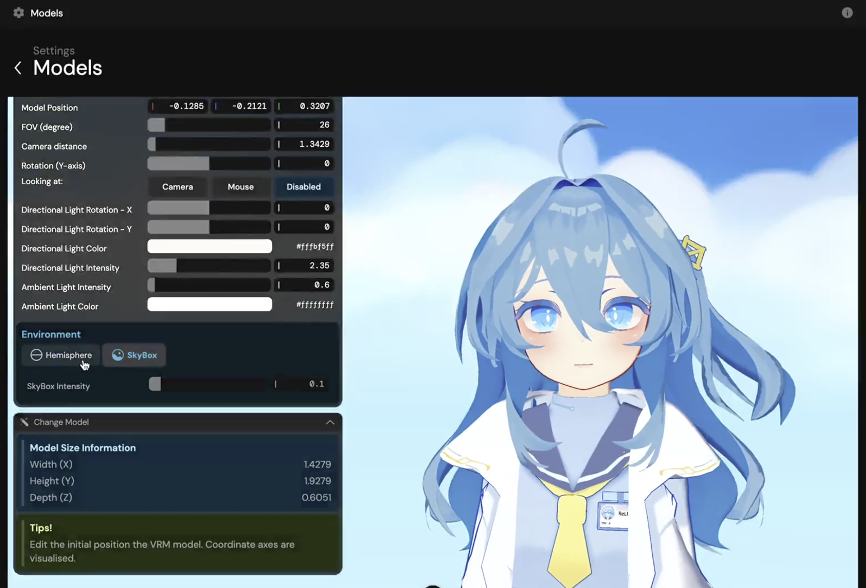Click the Rotation (Y-axis) value field
Screen dimensions: 866x588
point(304,164)
